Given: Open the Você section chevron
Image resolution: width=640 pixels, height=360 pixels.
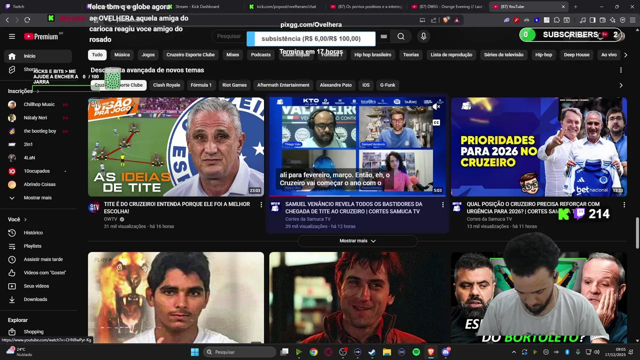Looking at the screenshot, I should tap(25, 219).
